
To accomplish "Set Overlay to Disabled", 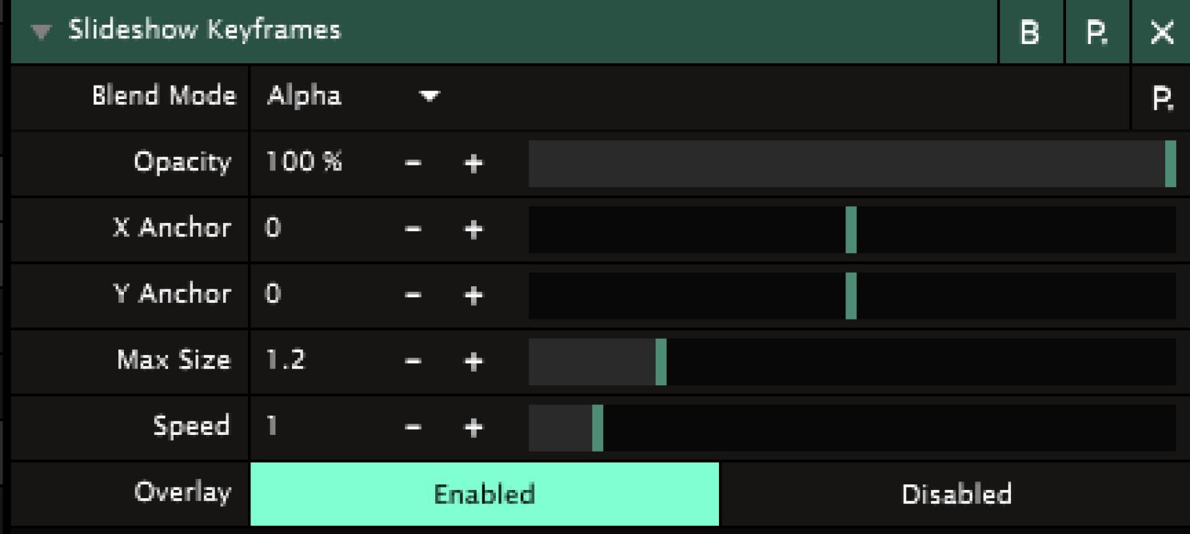I will [956, 494].
